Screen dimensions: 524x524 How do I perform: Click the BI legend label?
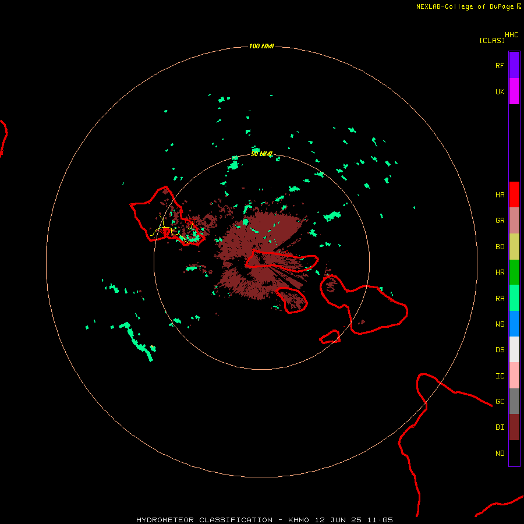pyautogui.click(x=500, y=427)
